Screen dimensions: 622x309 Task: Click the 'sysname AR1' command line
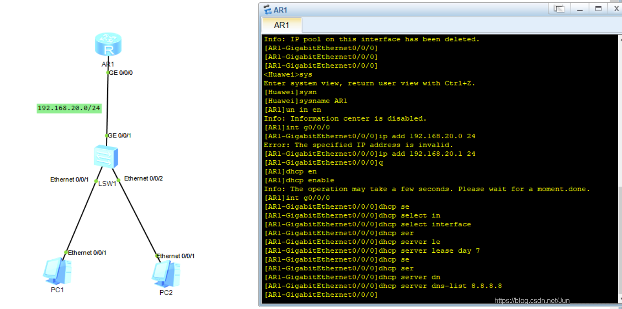pos(305,101)
